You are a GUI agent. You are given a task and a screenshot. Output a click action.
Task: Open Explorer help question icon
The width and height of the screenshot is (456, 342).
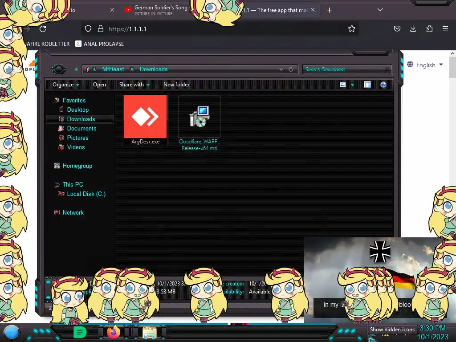tap(383, 85)
